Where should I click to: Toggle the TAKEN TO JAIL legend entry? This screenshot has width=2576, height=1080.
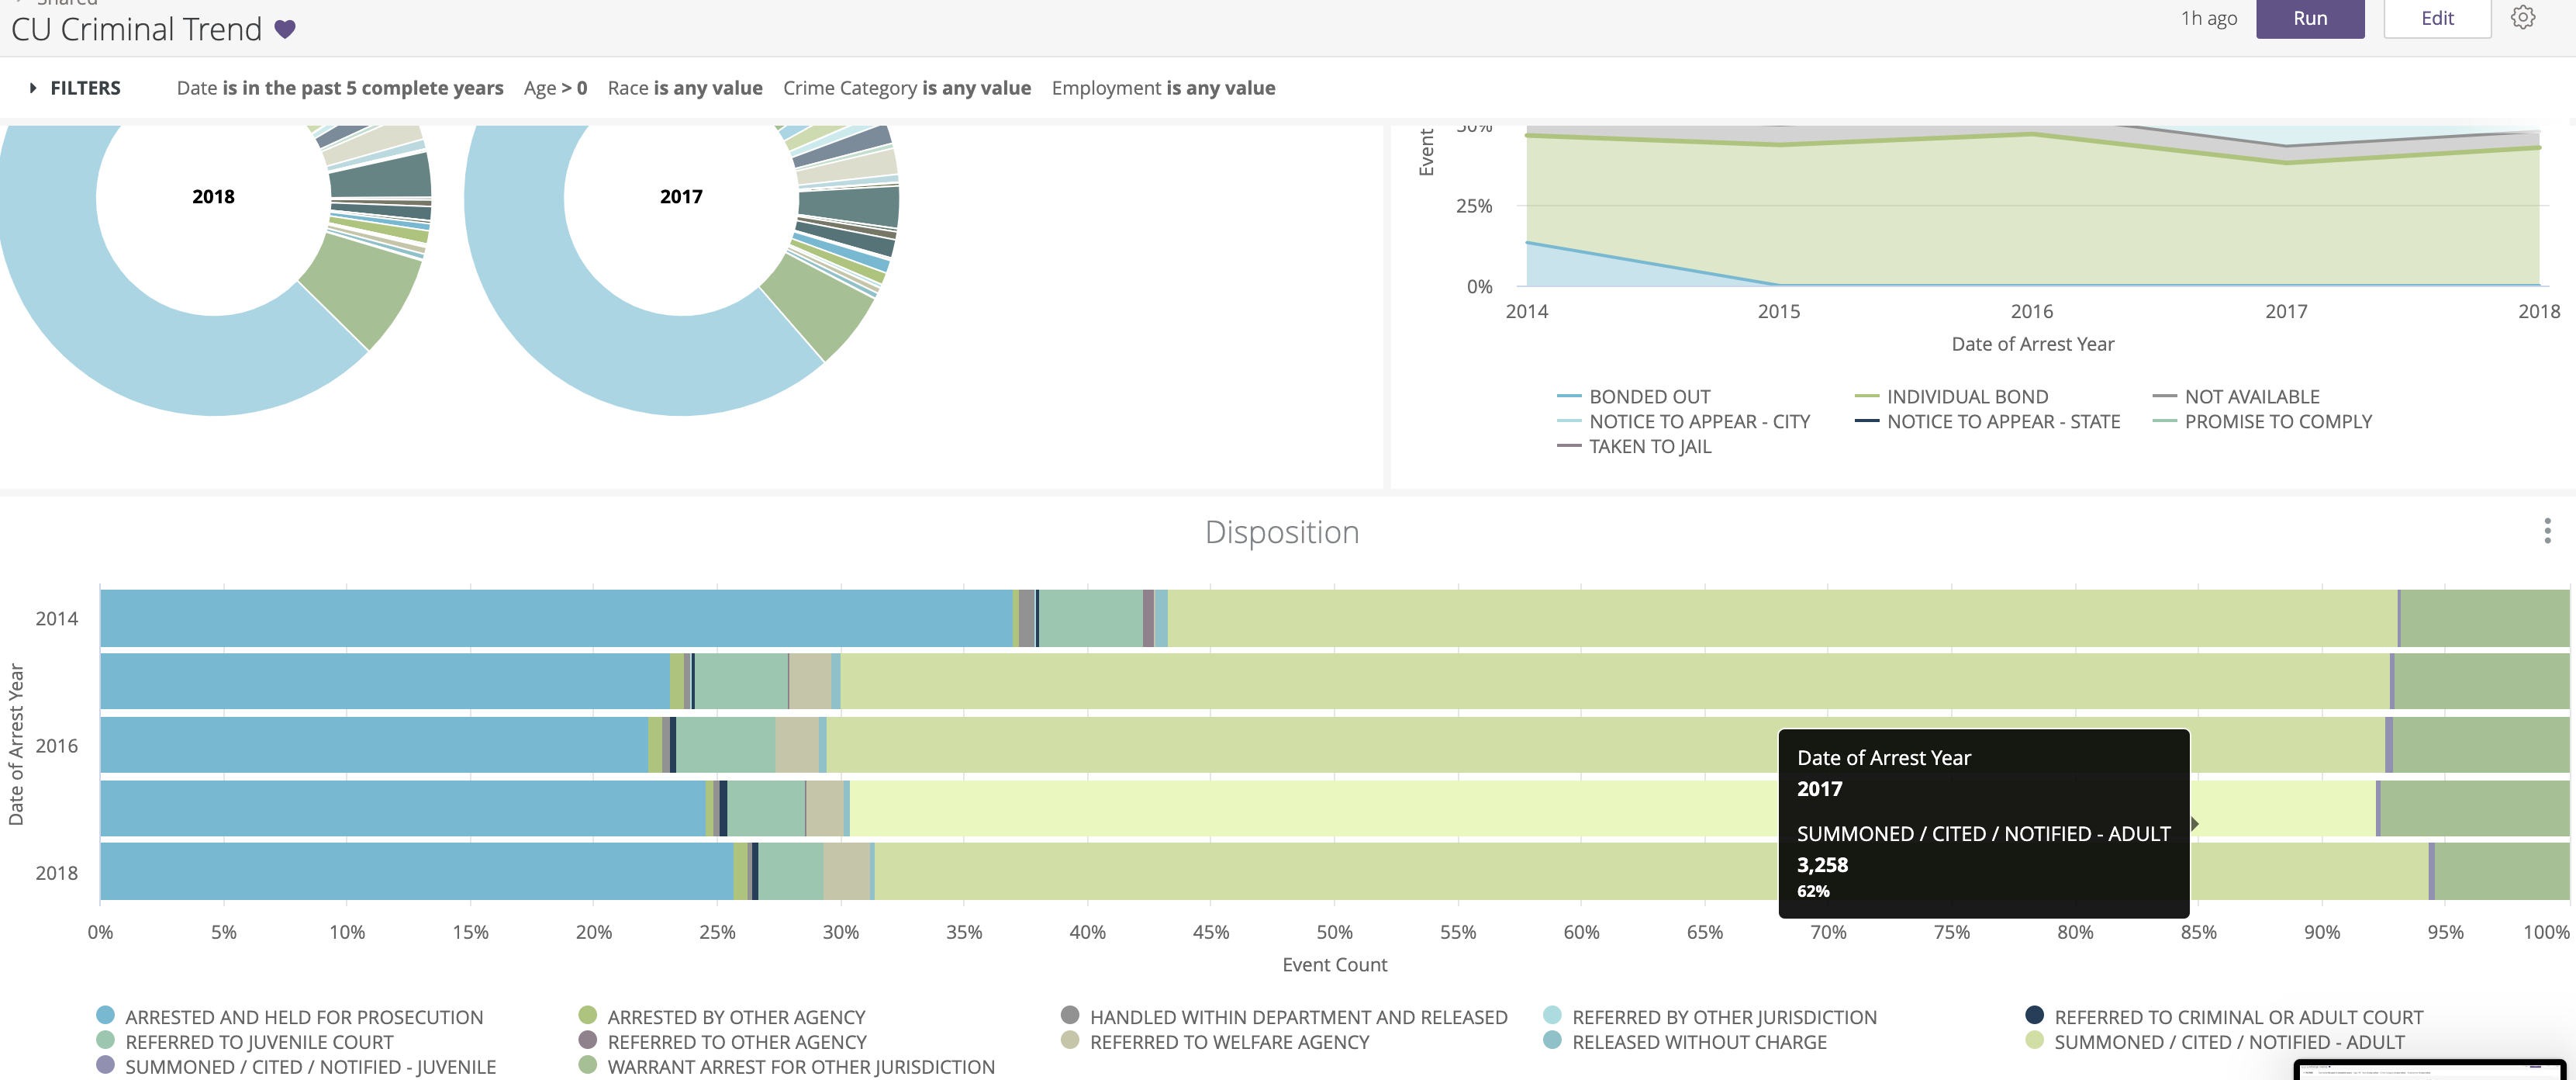tap(1649, 446)
